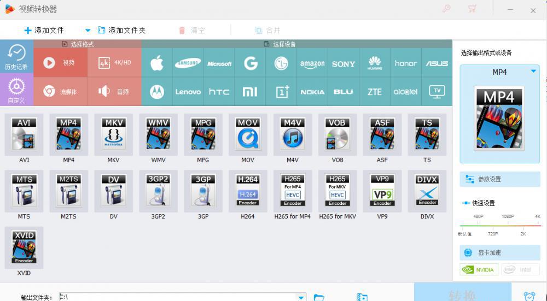Image resolution: width=547 pixels, height=301 pixels.
Task: Choose the VOB format icon
Action: pyautogui.click(x=337, y=134)
